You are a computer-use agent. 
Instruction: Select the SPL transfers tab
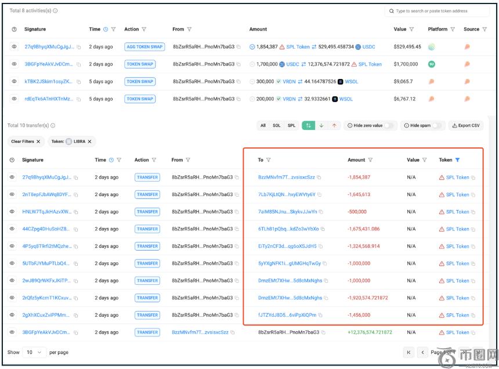point(292,125)
